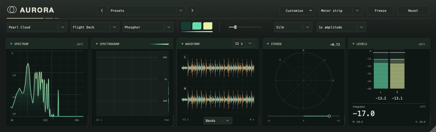Click the -13.1 right level reading
436x132 pixels.
tap(397, 98)
